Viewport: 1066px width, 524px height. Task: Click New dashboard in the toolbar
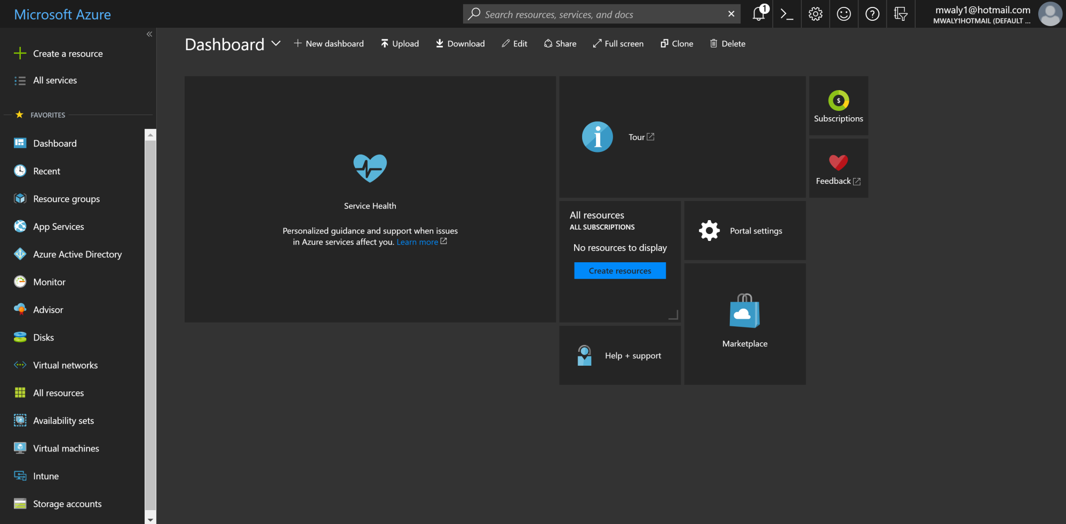click(329, 44)
